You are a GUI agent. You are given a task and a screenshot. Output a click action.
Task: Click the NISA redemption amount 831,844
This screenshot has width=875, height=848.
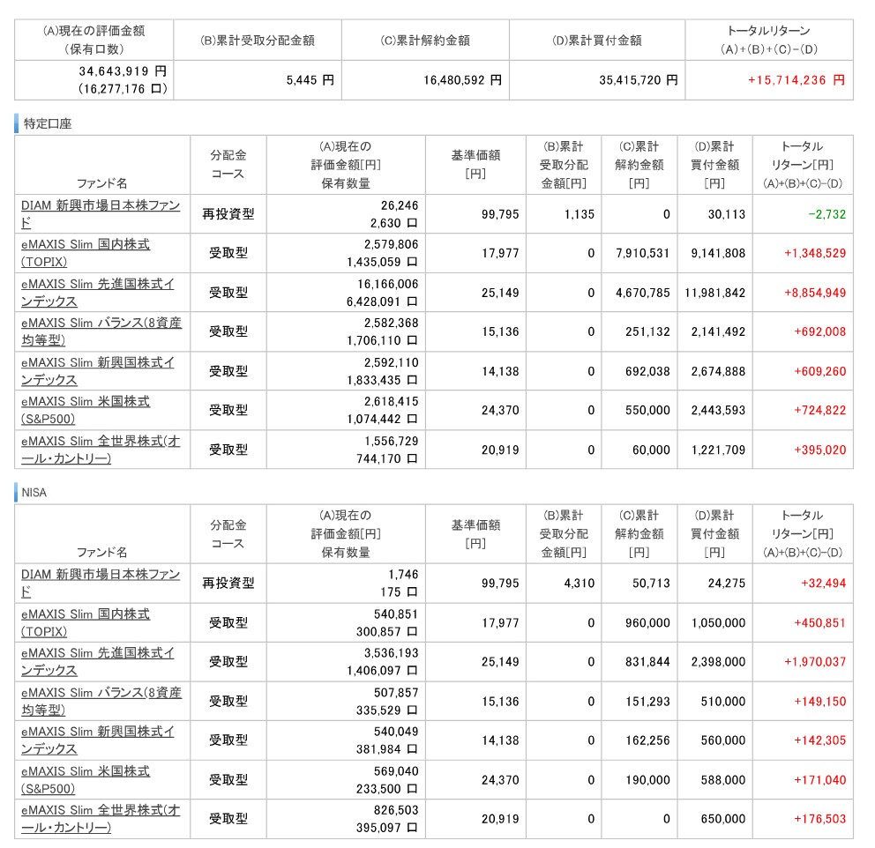647,662
